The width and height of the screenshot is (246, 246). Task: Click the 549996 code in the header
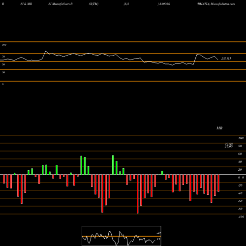164,4
